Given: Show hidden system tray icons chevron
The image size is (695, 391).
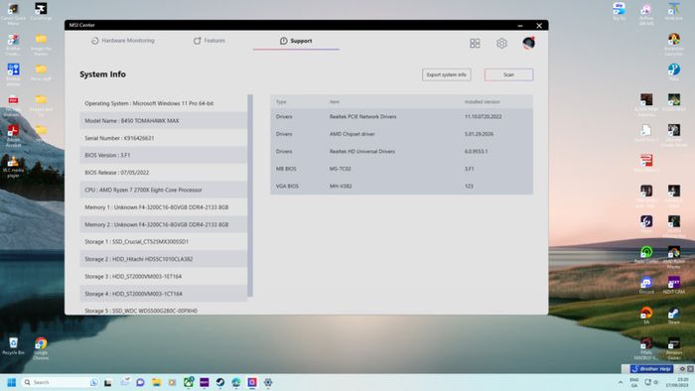Looking at the screenshot, I should click(621, 382).
